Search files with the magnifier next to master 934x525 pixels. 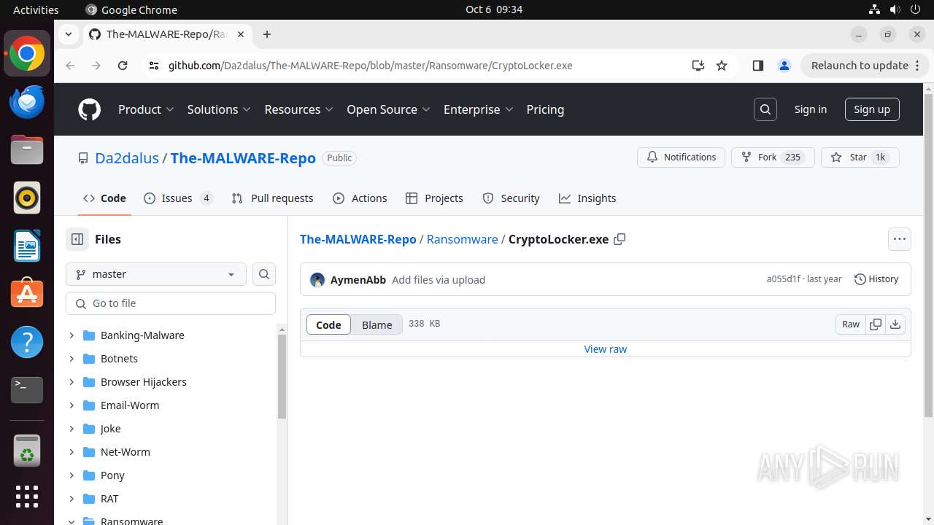[x=264, y=274]
